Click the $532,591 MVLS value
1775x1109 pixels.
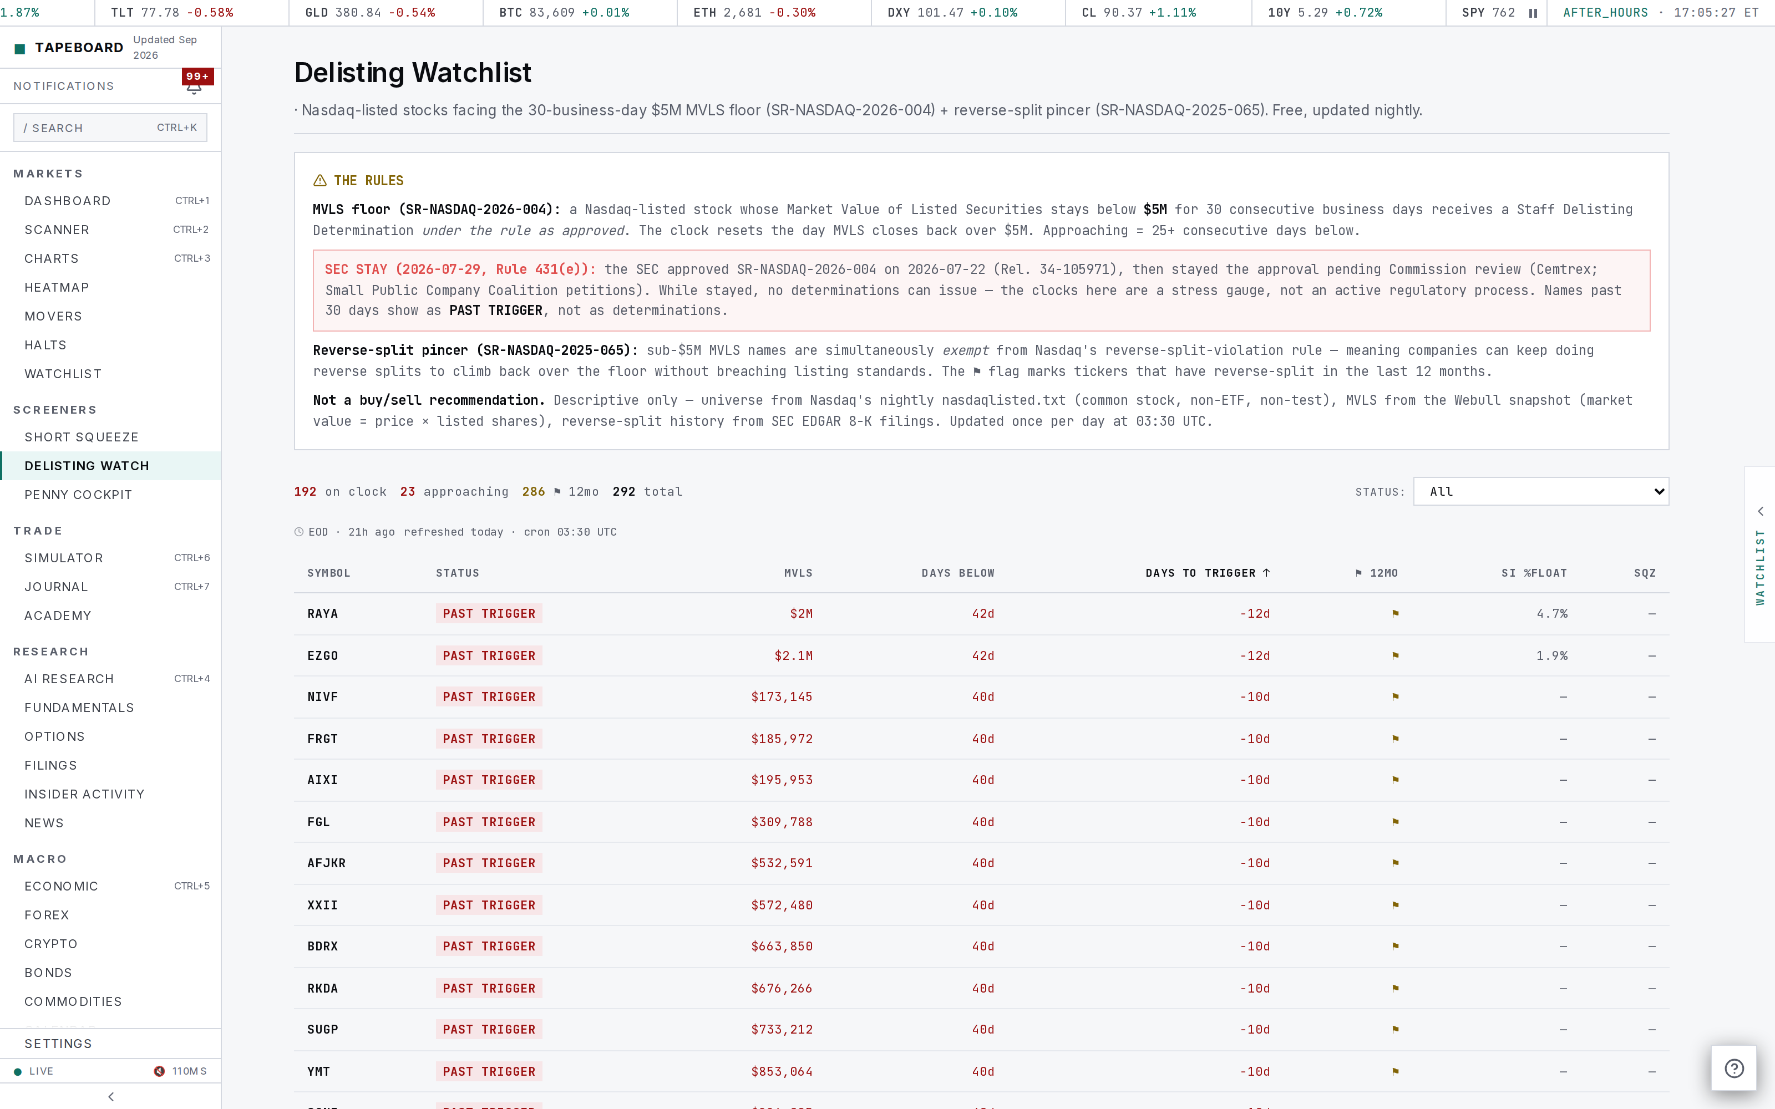pos(782,863)
